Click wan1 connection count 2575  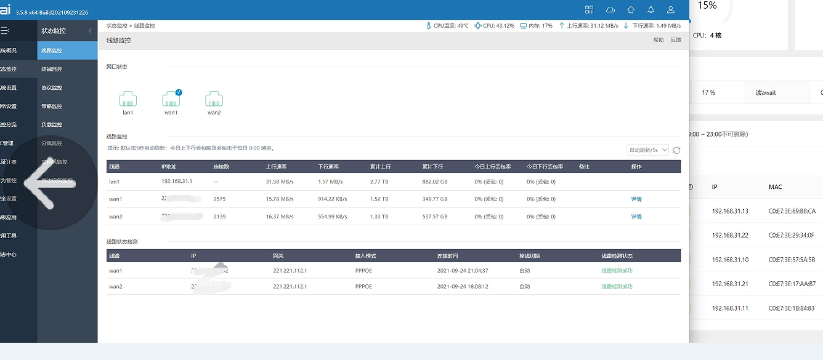220,199
